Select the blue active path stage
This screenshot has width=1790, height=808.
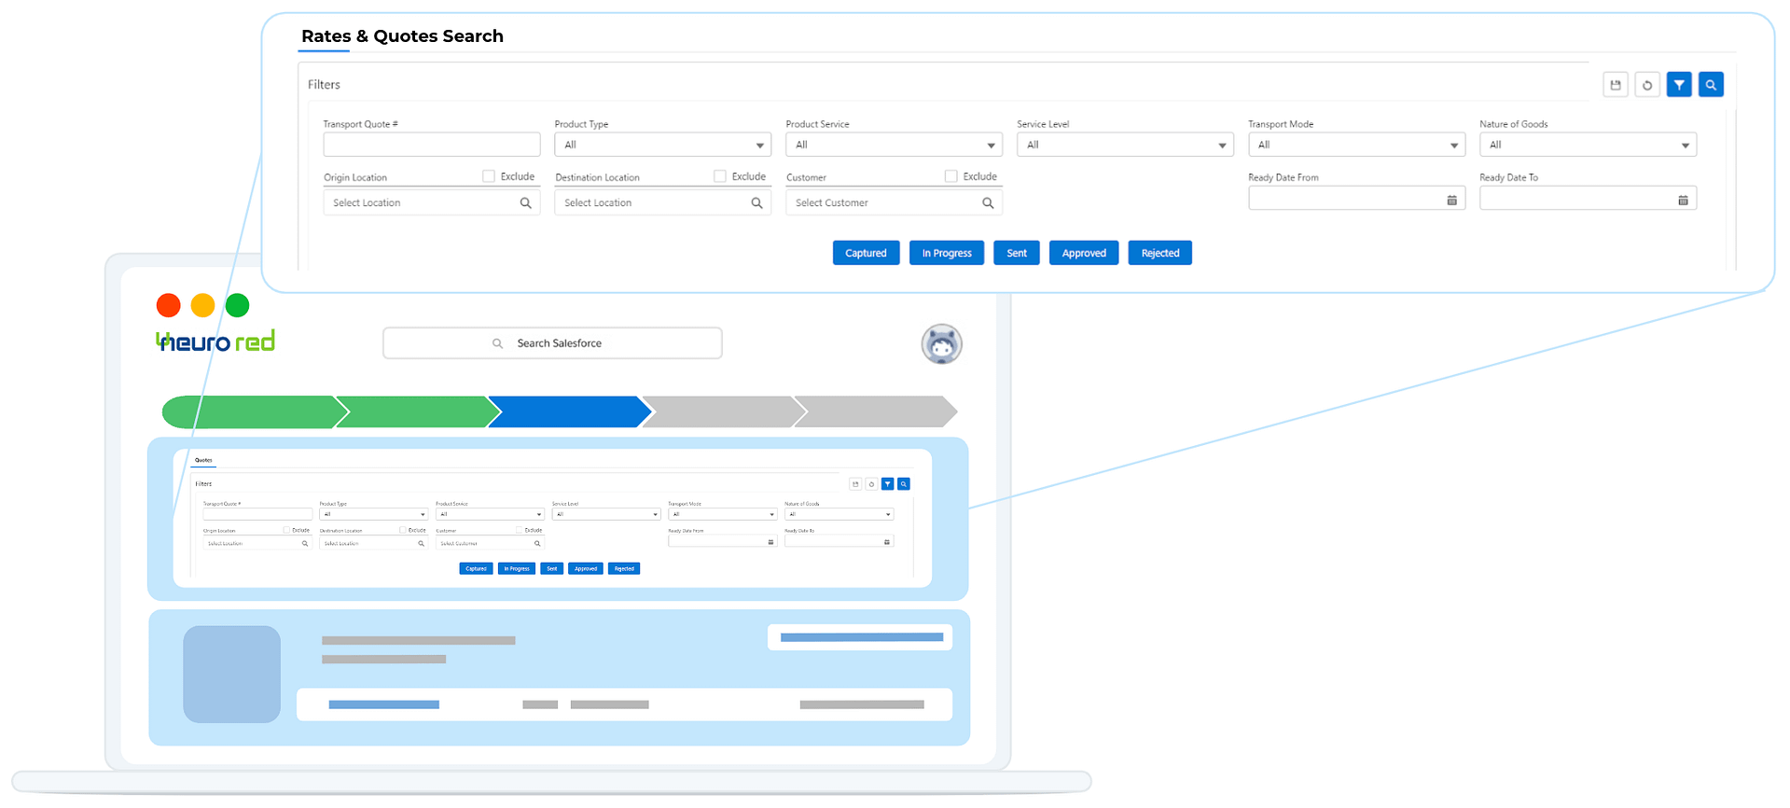tap(568, 411)
